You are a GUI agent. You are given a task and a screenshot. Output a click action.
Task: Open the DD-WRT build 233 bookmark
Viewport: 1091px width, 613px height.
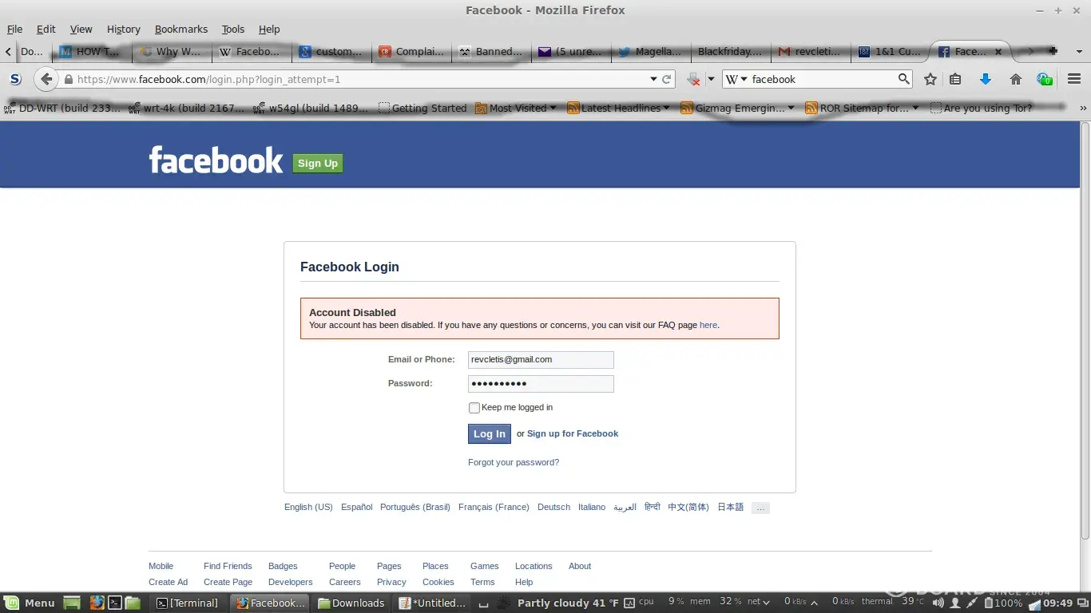click(x=63, y=108)
